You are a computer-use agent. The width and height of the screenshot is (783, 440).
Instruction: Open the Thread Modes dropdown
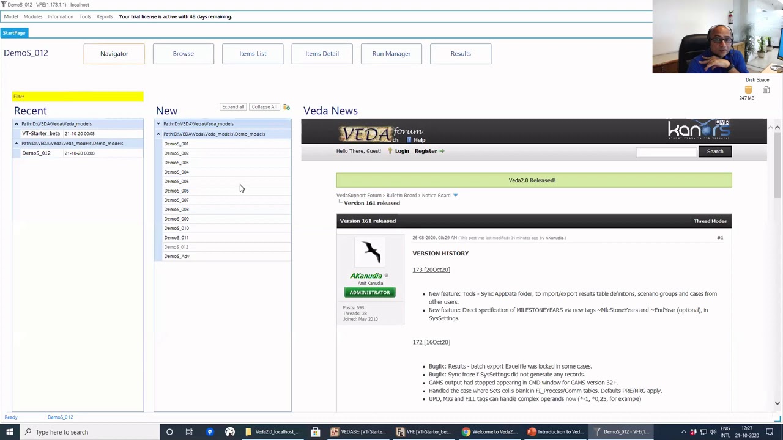[x=710, y=221]
